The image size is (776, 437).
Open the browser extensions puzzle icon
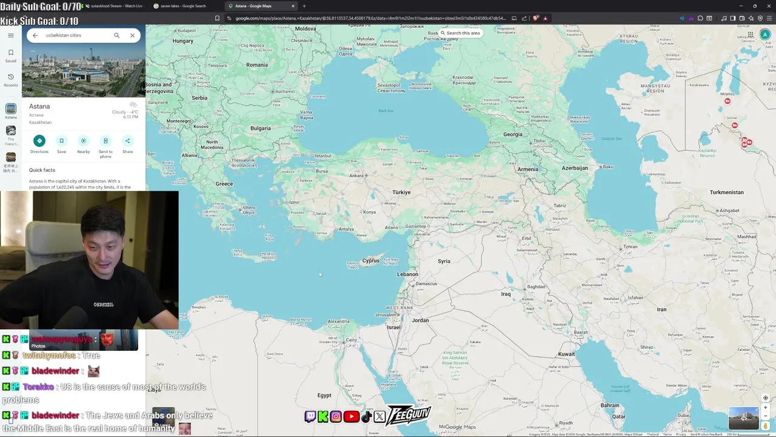[700, 18]
